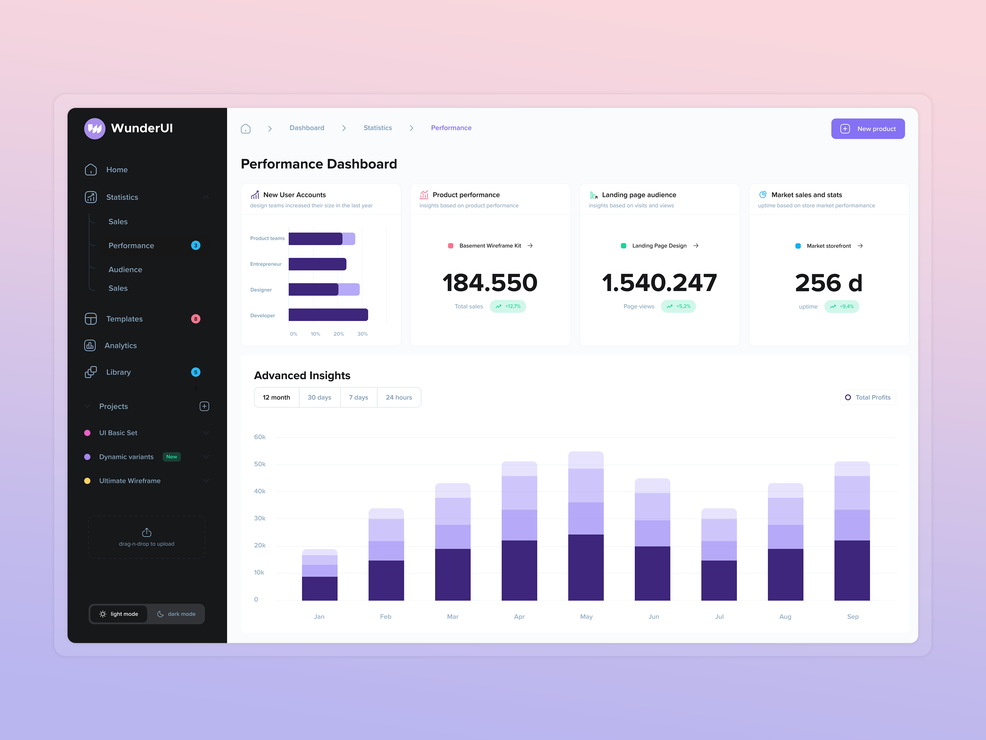
Task: Collapse the Statistics section
Action: [x=206, y=197]
